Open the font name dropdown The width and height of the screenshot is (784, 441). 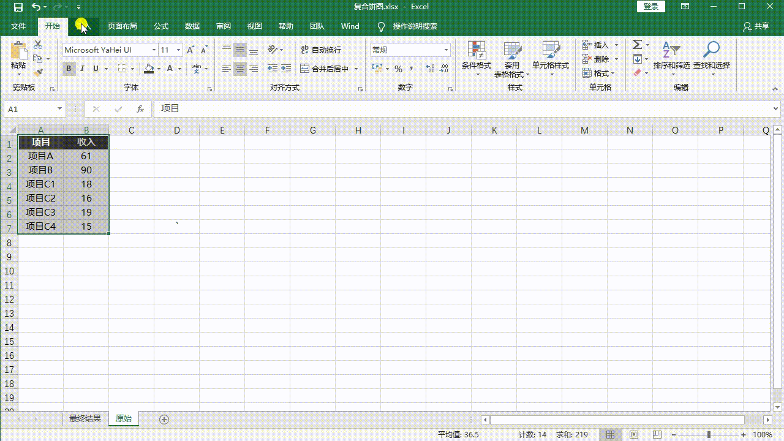pos(154,50)
